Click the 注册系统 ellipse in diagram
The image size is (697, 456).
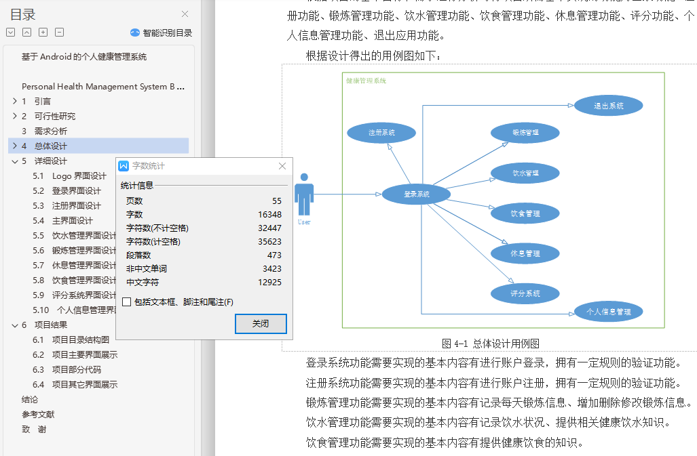pyautogui.click(x=381, y=133)
